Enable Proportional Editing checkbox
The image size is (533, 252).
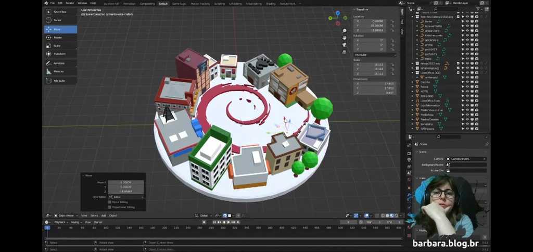pos(109,207)
